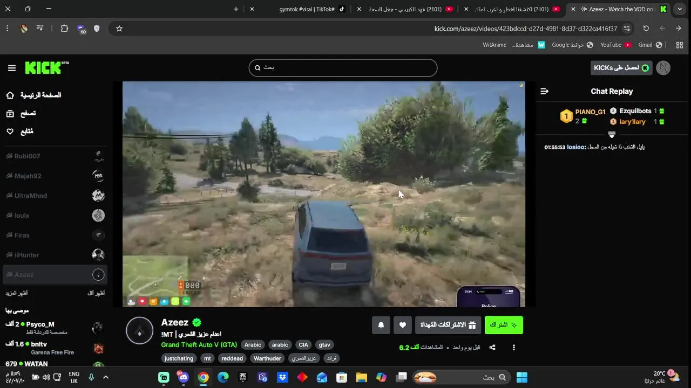Click losioo username in chat replay
Image resolution: width=691 pixels, height=388 pixels.
[x=575, y=147]
